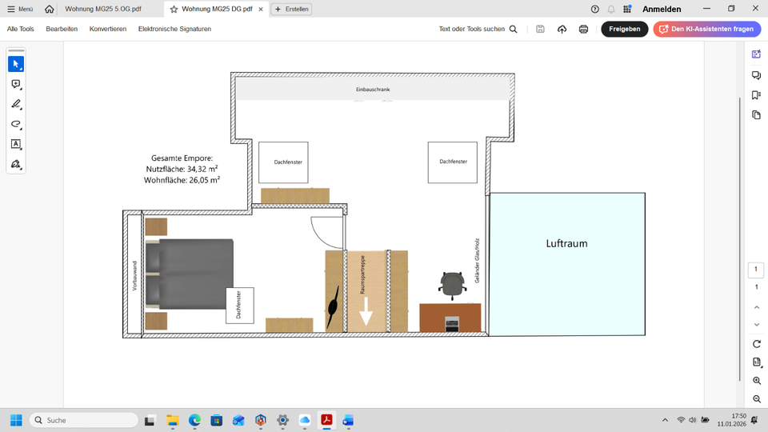This screenshot has width=768, height=432.
Task: Print the document using printer icon
Action: [x=583, y=29]
